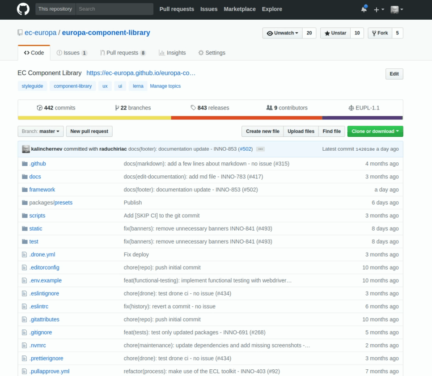Image resolution: width=432 pixels, height=376 pixels.
Task: Open Issues in the header bar
Action: [x=209, y=9]
